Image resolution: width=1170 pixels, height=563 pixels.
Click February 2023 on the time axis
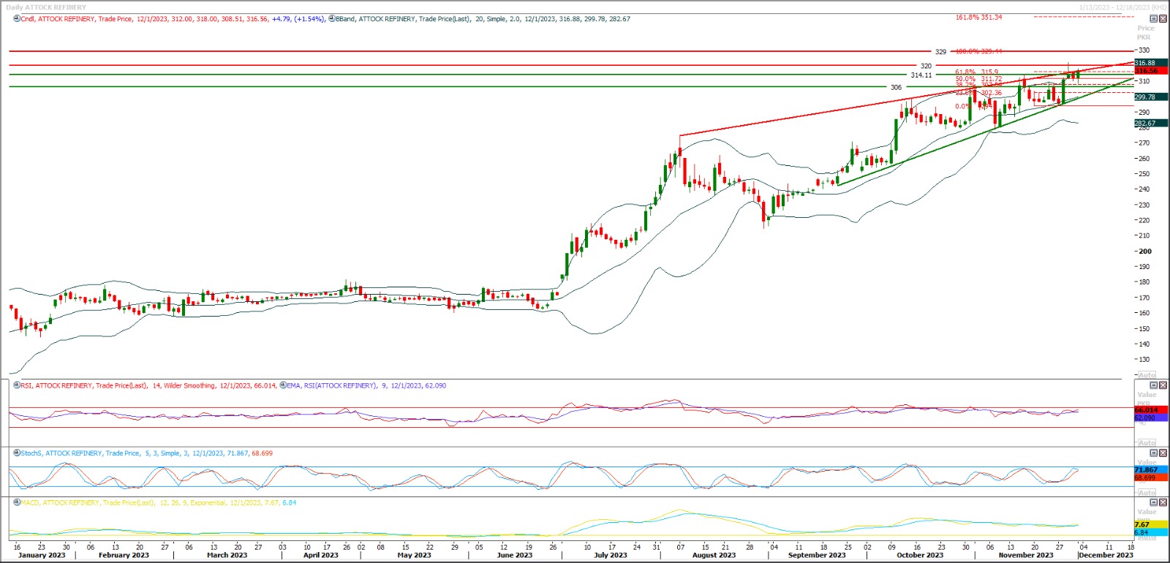click(124, 555)
